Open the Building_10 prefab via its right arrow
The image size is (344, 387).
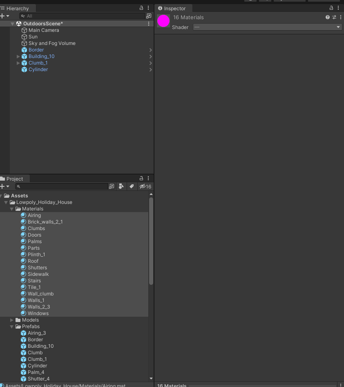pyautogui.click(x=150, y=56)
